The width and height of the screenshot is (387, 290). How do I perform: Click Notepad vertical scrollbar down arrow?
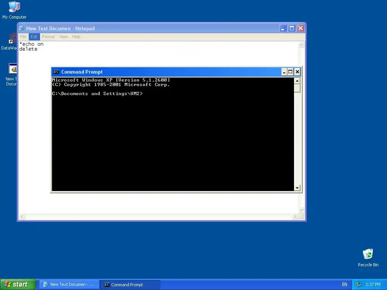301,210
